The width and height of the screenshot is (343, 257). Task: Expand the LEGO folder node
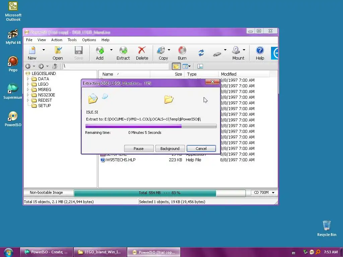click(x=28, y=84)
